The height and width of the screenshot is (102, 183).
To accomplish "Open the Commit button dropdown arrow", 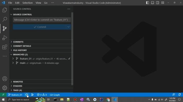I will (68, 27).
